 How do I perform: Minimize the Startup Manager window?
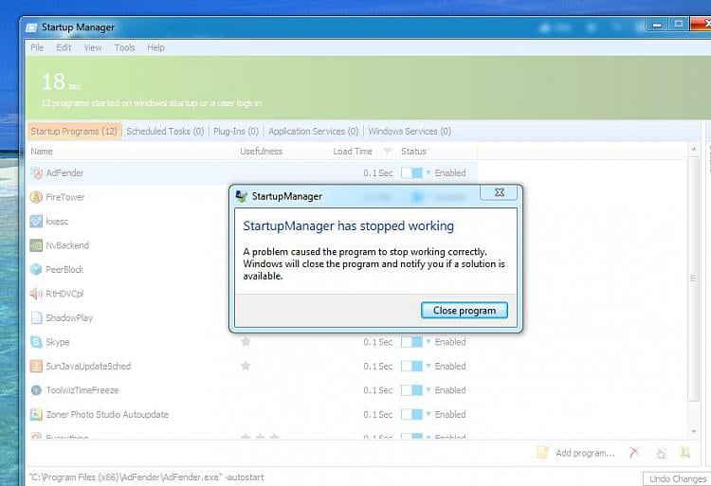(x=657, y=25)
